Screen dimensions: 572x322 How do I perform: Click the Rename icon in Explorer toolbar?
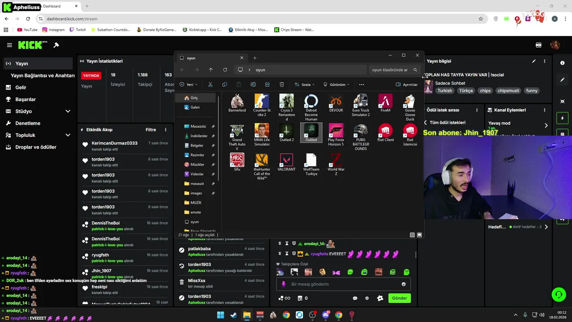coord(253,85)
